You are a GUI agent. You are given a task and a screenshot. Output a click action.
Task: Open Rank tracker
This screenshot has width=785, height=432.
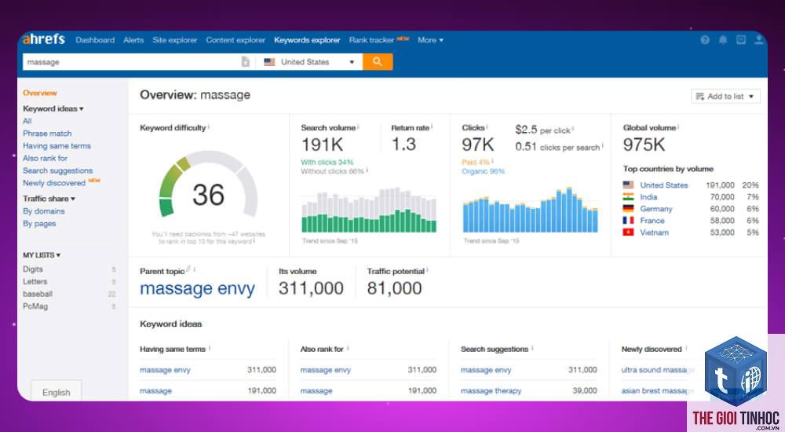pos(371,40)
